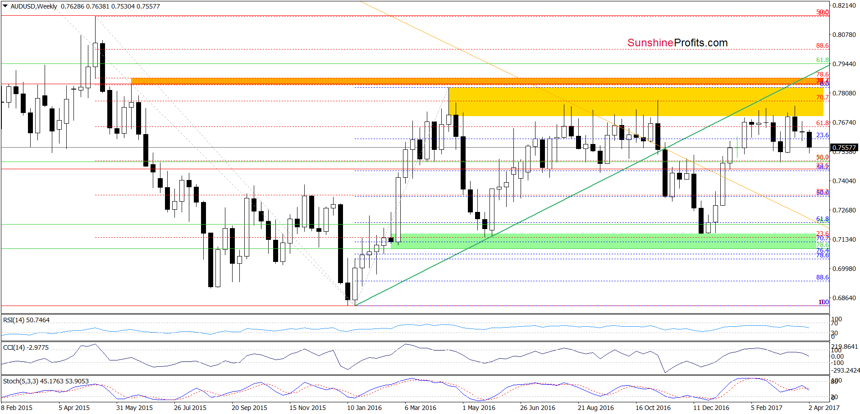Click the 0.72680 price axis label
This screenshot has height=414, width=860.
844,210
